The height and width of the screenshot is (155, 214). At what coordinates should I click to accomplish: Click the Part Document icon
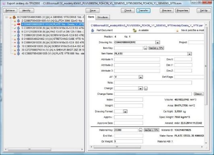point(93,31)
